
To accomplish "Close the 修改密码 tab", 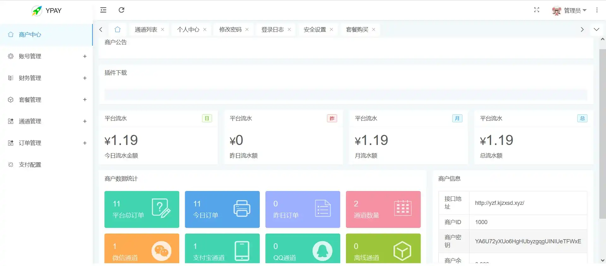I will point(247,30).
